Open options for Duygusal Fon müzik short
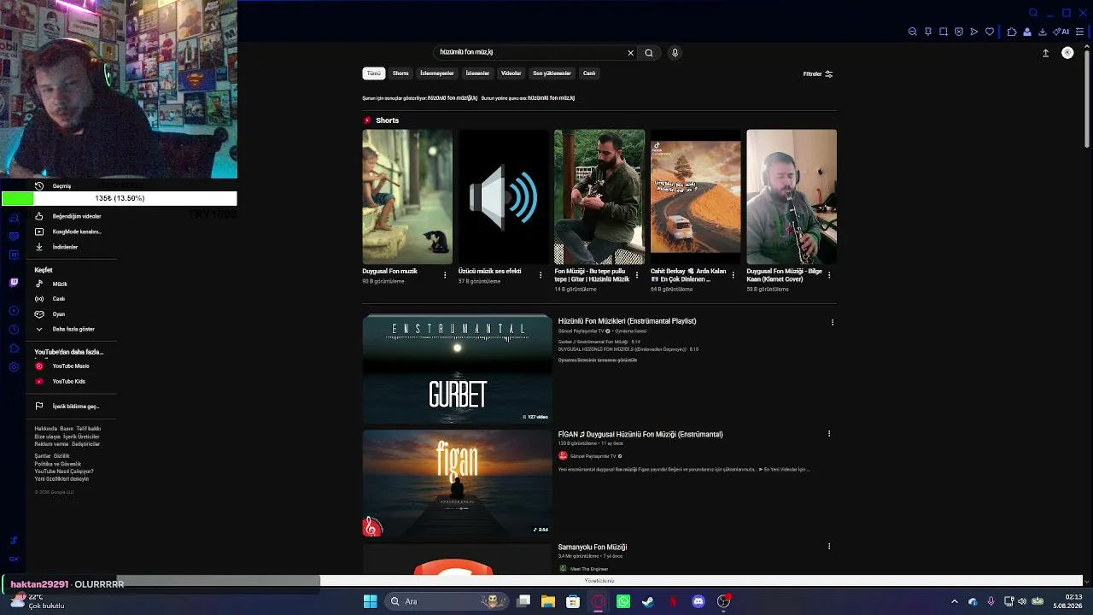 coord(445,275)
